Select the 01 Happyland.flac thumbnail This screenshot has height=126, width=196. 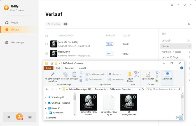129,102
